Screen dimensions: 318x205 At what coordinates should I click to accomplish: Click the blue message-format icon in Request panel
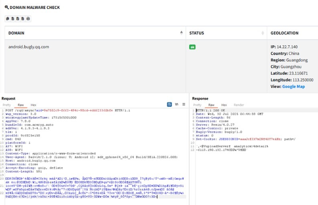click(169, 104)
